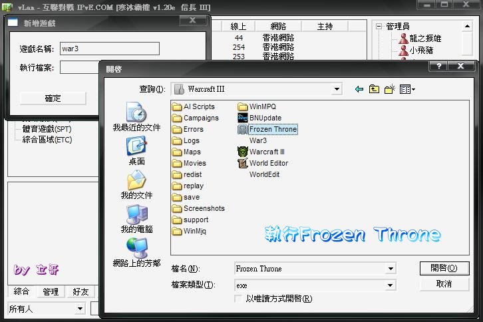Select the Screenshots folder

pos(198,209)
